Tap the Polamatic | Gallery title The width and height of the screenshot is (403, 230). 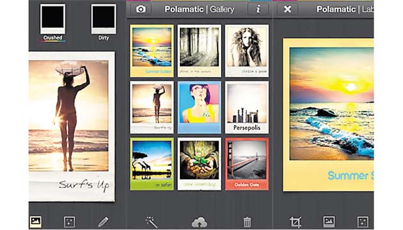[199, 9]
